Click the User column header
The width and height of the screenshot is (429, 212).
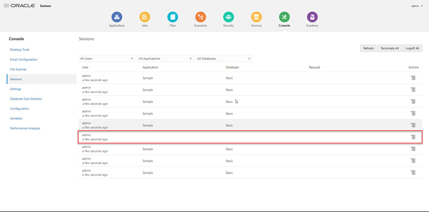85,67
